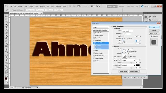This screenshot has height=93, width=166.
Task: Select the Shape tool
Action: click(x=6, y=63)
